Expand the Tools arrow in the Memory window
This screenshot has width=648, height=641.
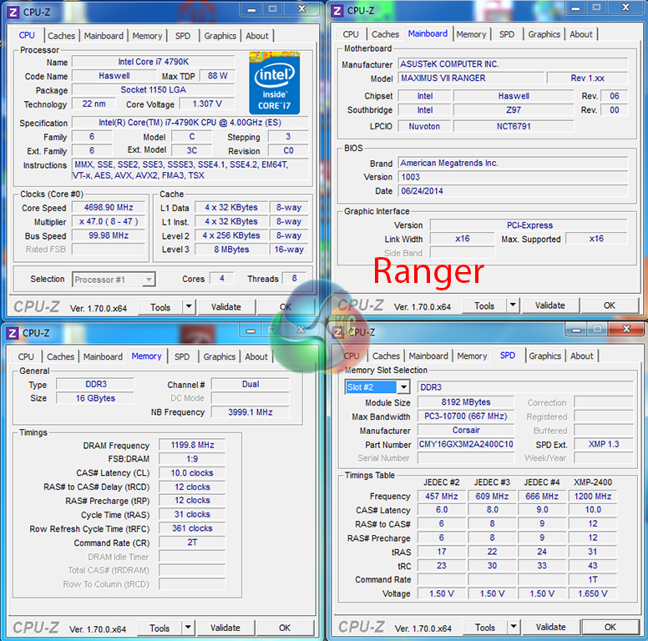[188, 628]
